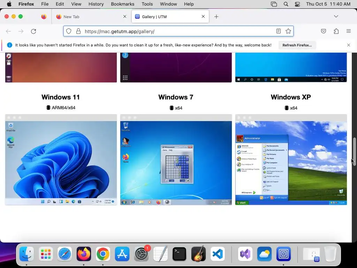Open tracking protection shield icon

click(x=69, y=31)
